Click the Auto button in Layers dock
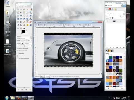Viewport: 134px width, 100px height. tap(124, 6)
